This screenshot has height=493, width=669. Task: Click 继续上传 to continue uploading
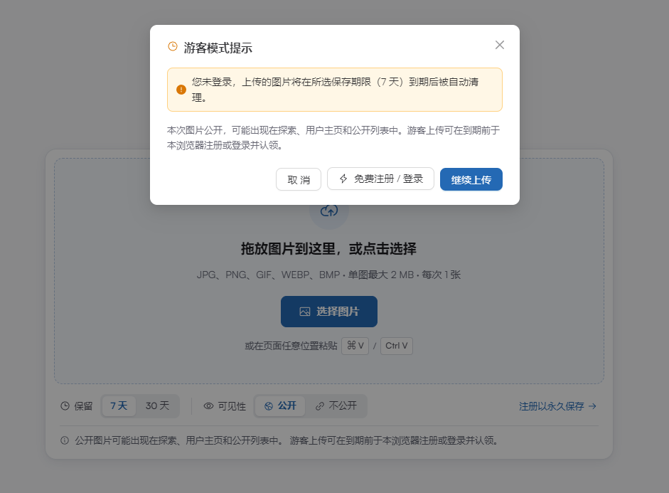(x=471, y=179)
